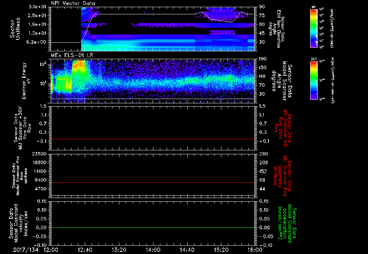
Task: Click the green trace in the velocity plot
Action: tap(153, 227)
